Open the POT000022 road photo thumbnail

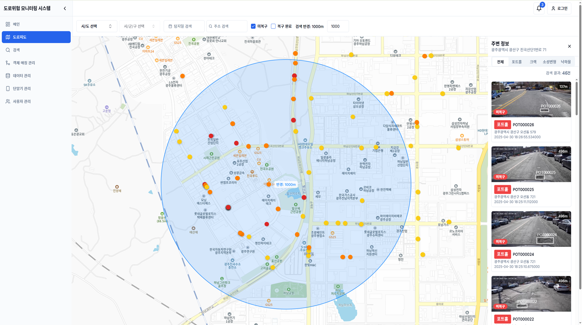pyautogui.click(x=531, y=294)
